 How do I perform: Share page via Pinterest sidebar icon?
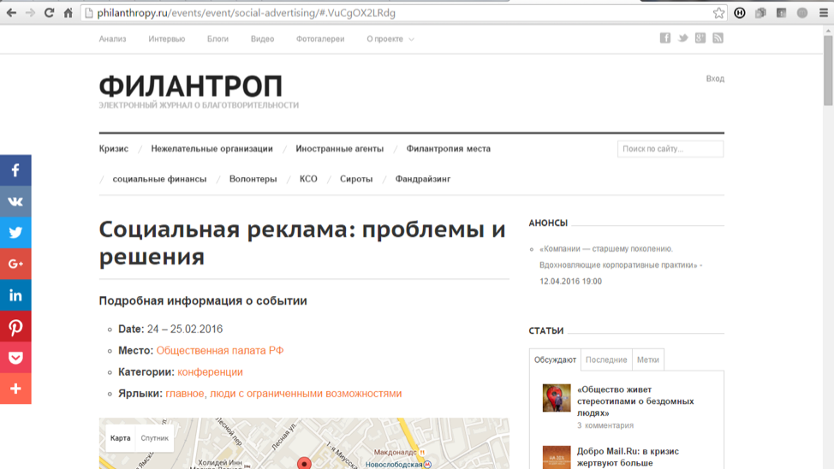click(15, 326)
